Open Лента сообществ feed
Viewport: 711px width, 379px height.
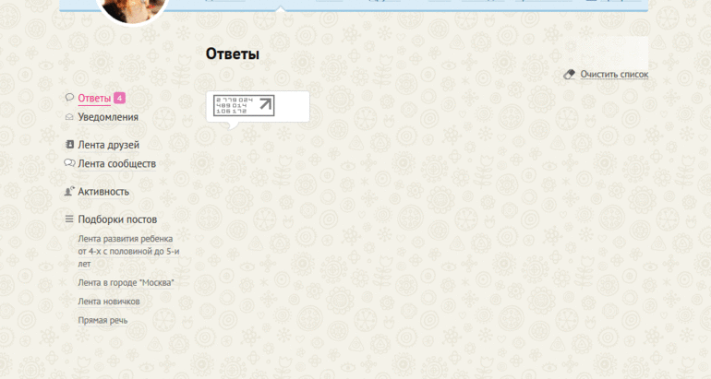[x=117, y=164]
